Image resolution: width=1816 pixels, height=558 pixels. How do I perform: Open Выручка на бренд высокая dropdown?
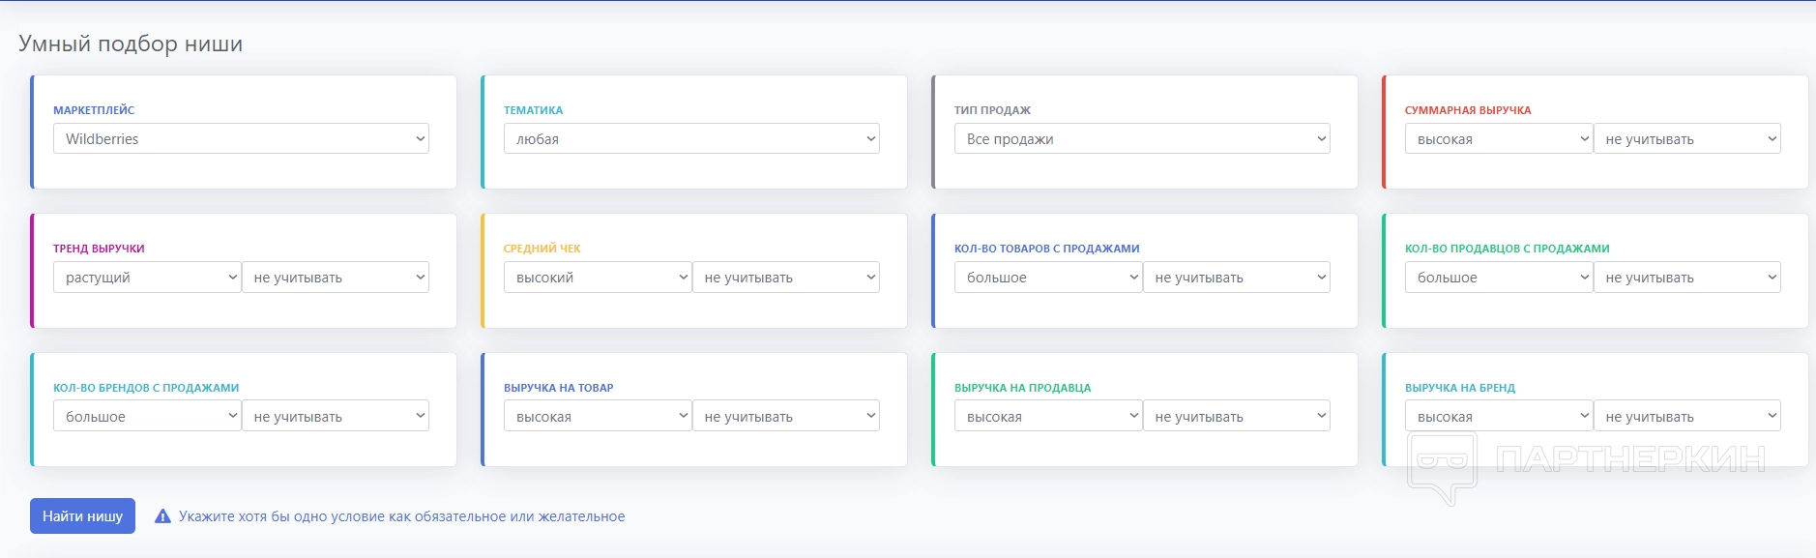pyautogui.click(x=1498, y=417)
